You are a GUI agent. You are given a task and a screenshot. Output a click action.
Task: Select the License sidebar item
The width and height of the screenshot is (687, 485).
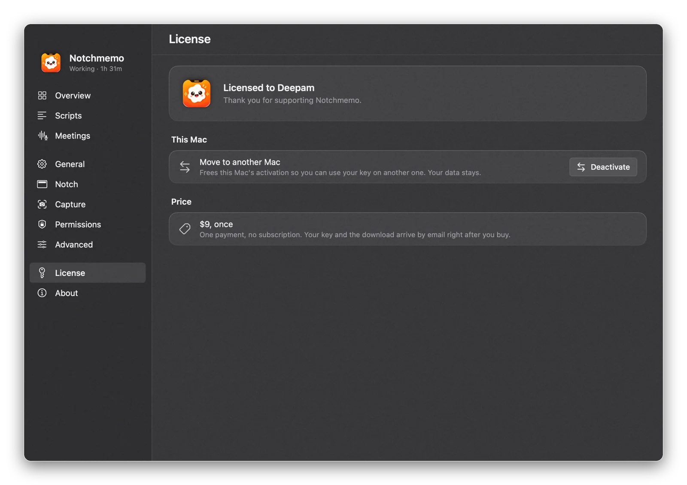point(88,273)
